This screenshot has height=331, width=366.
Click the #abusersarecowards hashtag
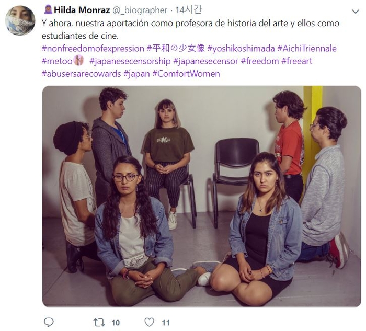pos(81,74)
